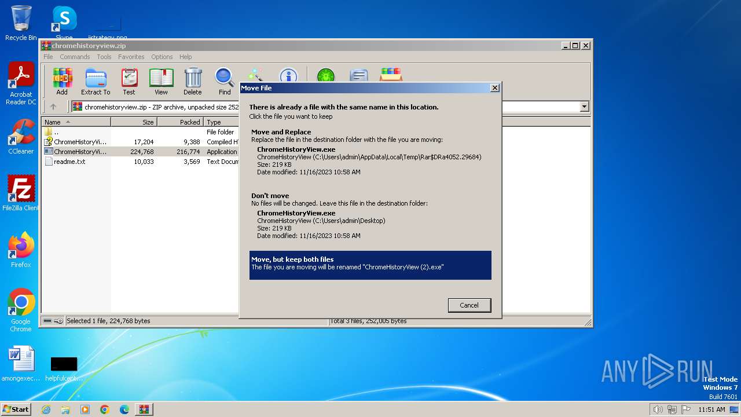Choose Move and Replace option
Screen dimensions: 741x417
(370, 153)
